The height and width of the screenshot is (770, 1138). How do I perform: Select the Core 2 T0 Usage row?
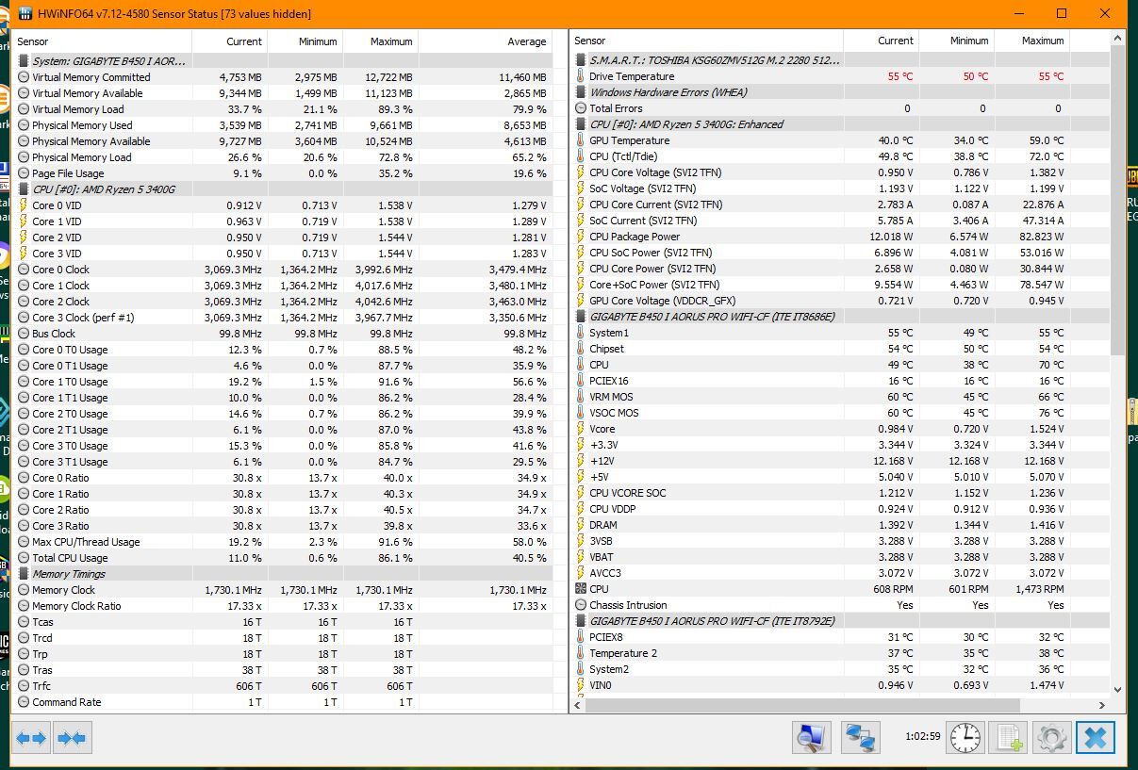(282, 414)
